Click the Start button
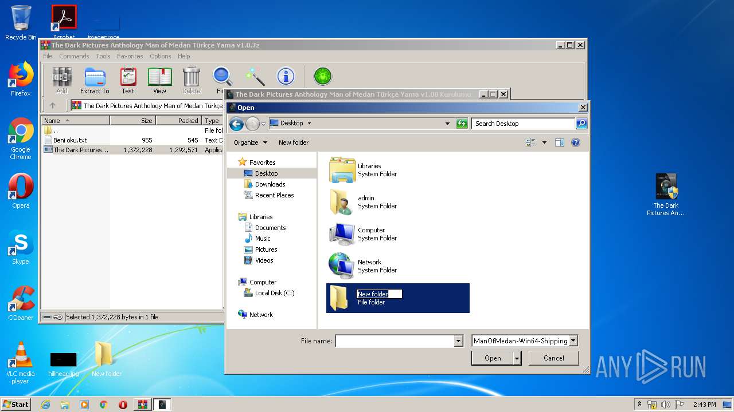The width and height of the screenshot is (734, 412). 15,404
